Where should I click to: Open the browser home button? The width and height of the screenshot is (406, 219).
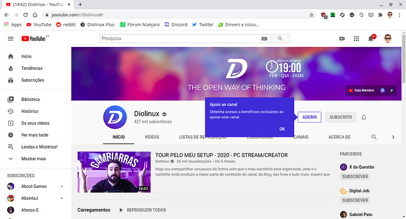(x=35, y=15)
